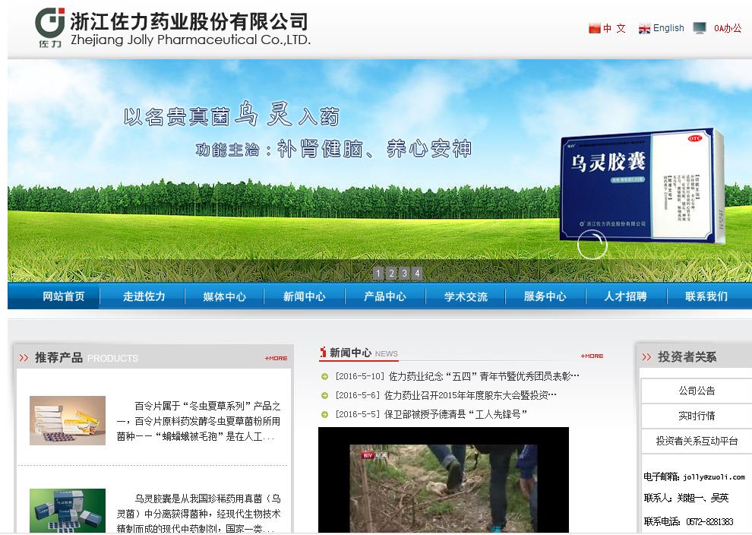Click the jolly@zuoli.com email address
Screen dimensions: 752x535
714,477
